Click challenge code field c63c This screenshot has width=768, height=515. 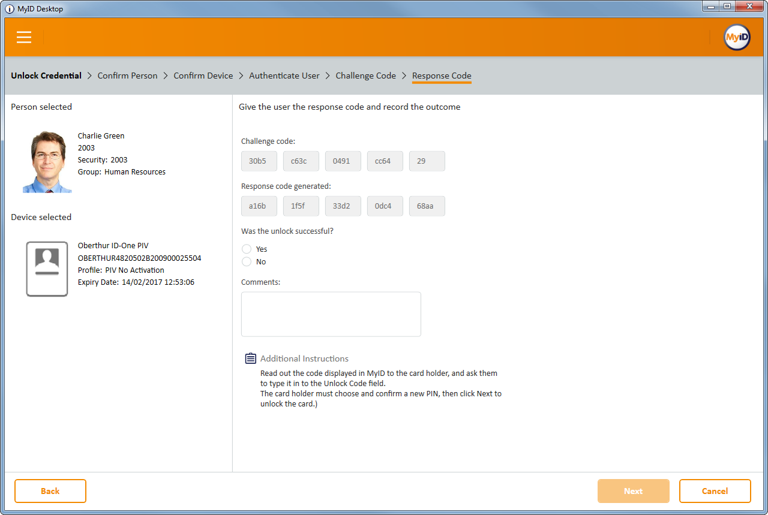[x=301, y=161]
